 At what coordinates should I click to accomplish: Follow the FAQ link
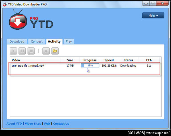click(47, 123)
